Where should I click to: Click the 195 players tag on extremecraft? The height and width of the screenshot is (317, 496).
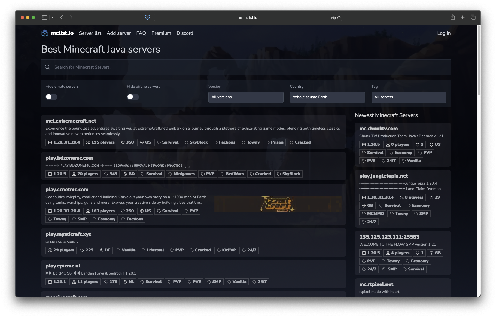pyautogui.click(x=100, y=142)
